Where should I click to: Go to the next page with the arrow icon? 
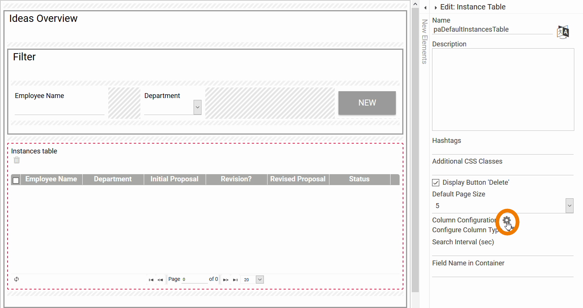pyautogui.click(x=225, y=279)
